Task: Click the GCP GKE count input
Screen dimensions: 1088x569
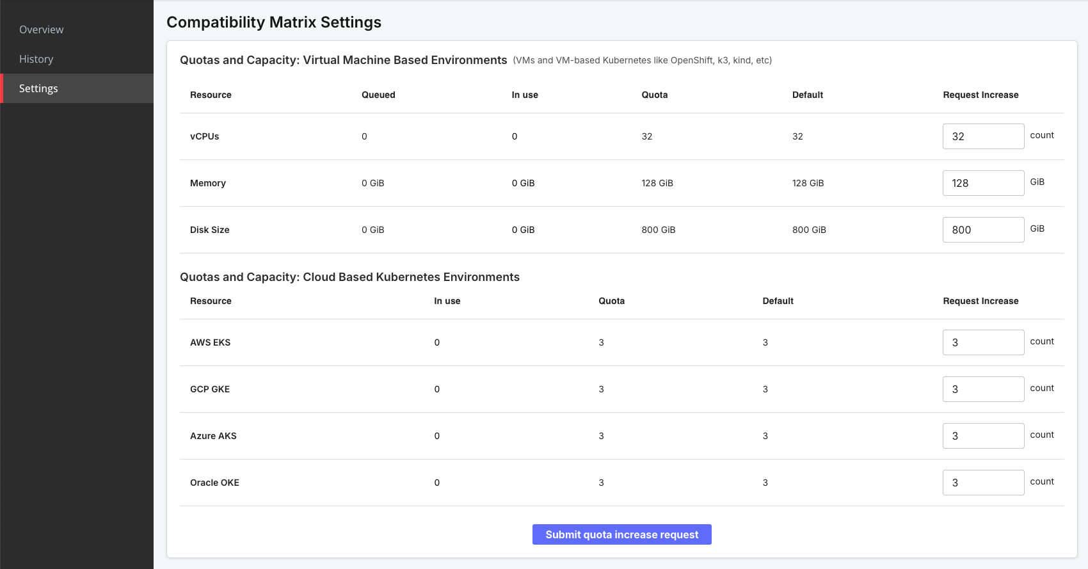Action: 983,389
